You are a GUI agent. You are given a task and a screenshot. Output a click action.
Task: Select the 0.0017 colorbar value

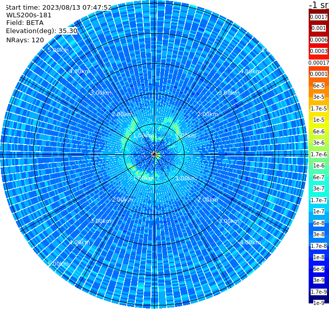(319, 17)
